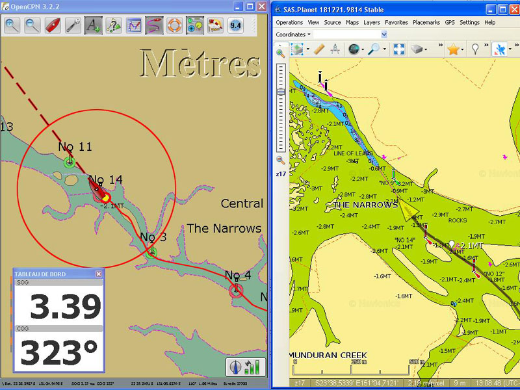Expand the cache block dropdown arrow

click(426, 50)
